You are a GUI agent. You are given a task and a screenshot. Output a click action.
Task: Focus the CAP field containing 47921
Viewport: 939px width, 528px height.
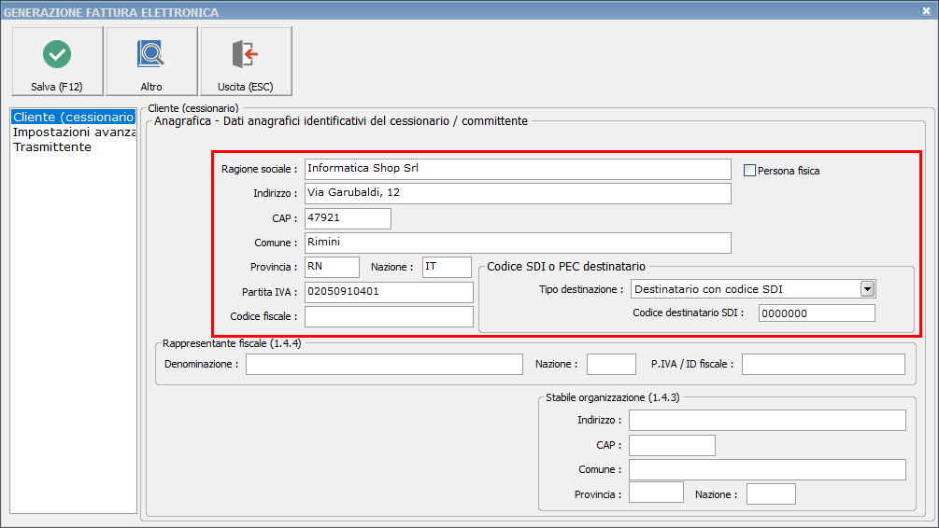[x=348, y=218]
